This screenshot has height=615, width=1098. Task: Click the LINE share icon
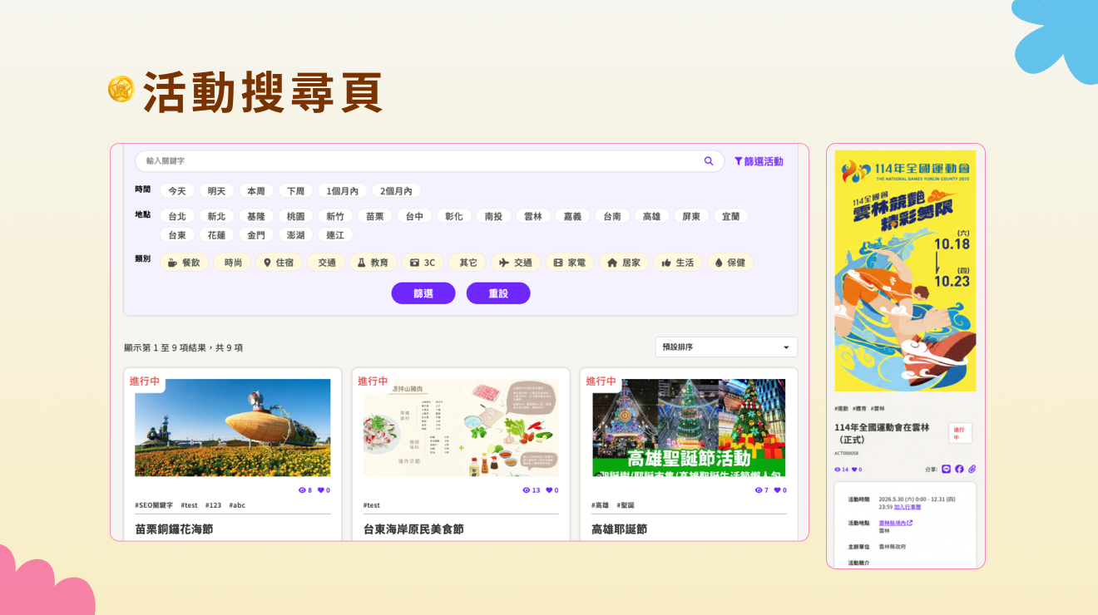tap(947, 469)
